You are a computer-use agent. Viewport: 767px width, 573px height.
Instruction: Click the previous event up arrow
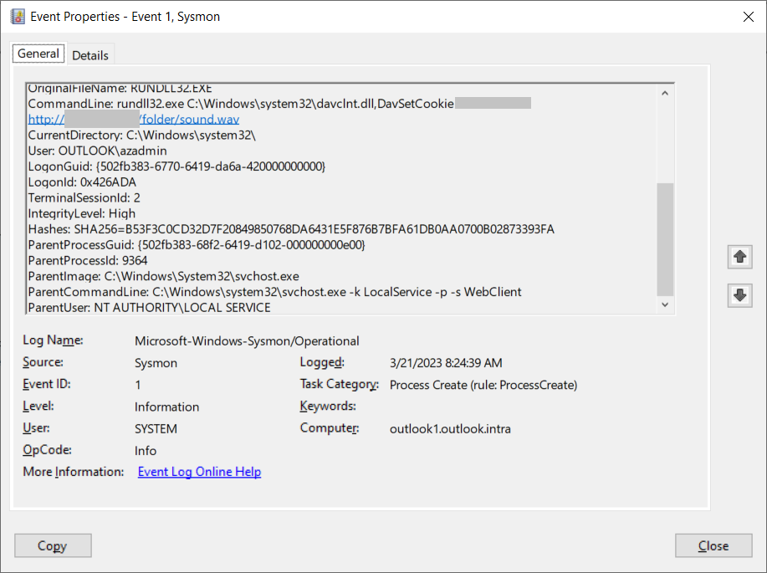click(739, 257)
